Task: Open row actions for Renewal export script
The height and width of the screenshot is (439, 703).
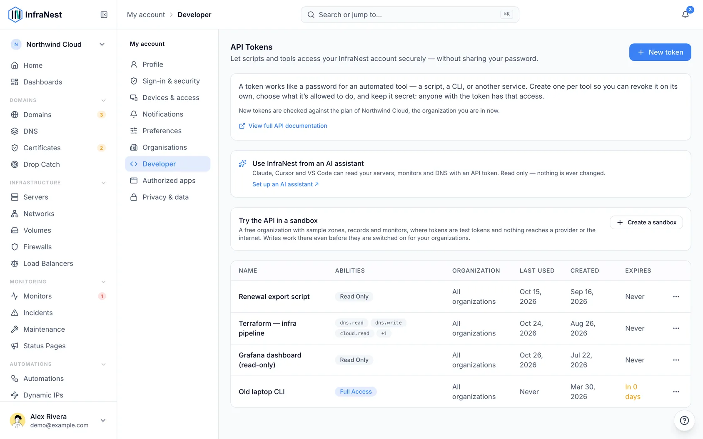Action: pyautogui.click(x=676, y=297)
